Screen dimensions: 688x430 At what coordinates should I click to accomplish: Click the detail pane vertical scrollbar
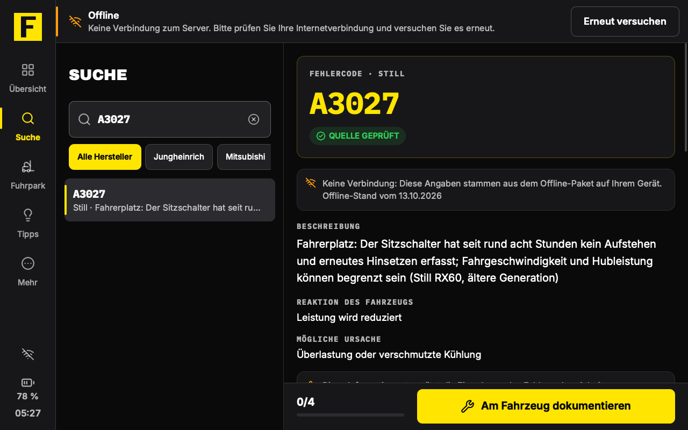(x=686, y=97)
